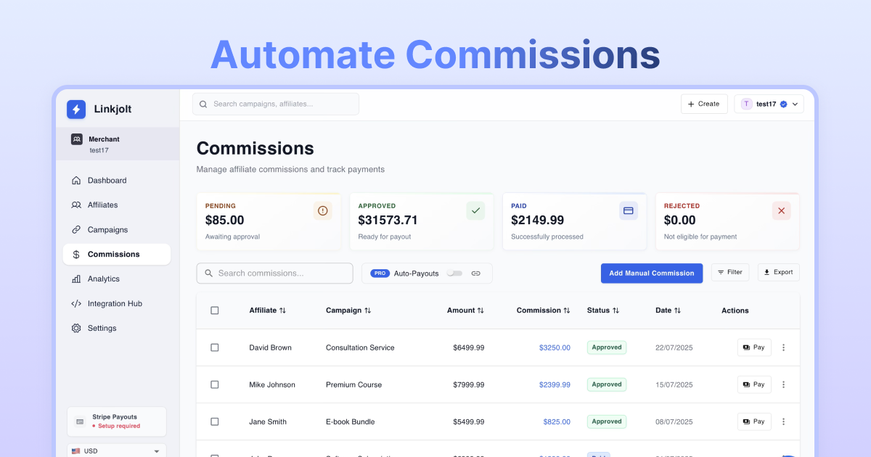The image size is (871, 457).
Task: Open the test17 account dropdown
Action: 769,104
